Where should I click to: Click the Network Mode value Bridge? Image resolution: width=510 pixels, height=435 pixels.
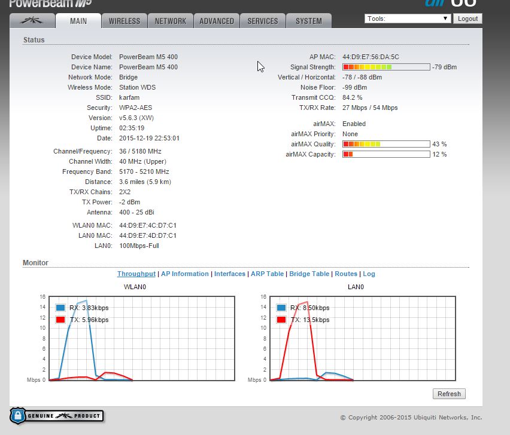pos(128,77)
